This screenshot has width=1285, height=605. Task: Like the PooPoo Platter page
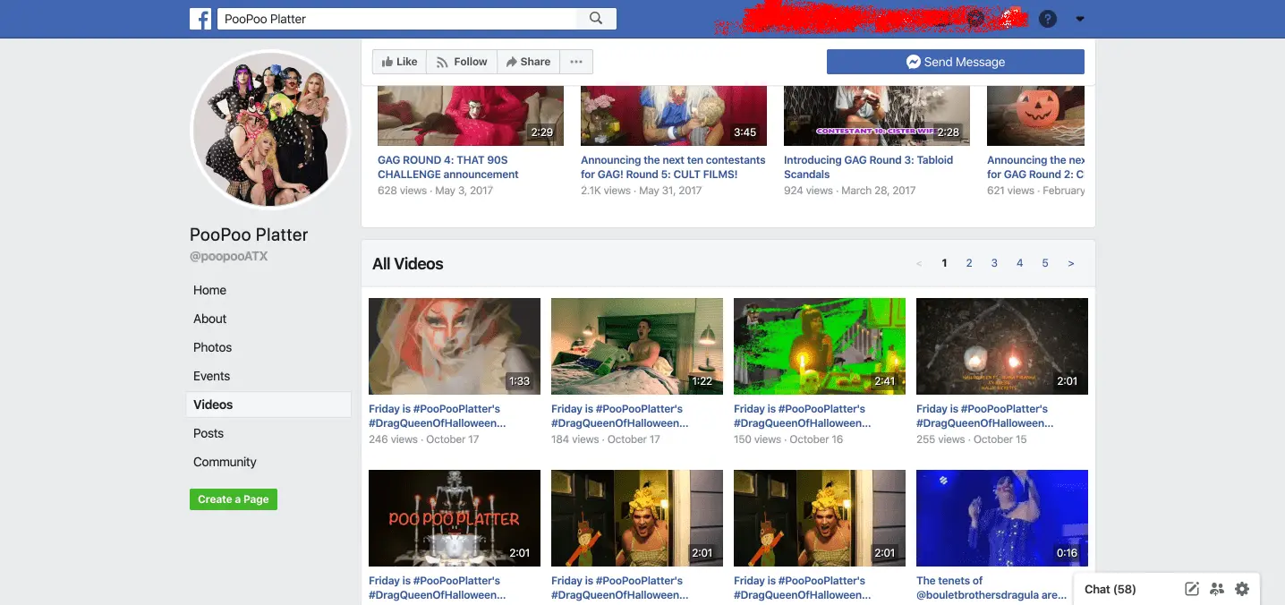point(399,62)
